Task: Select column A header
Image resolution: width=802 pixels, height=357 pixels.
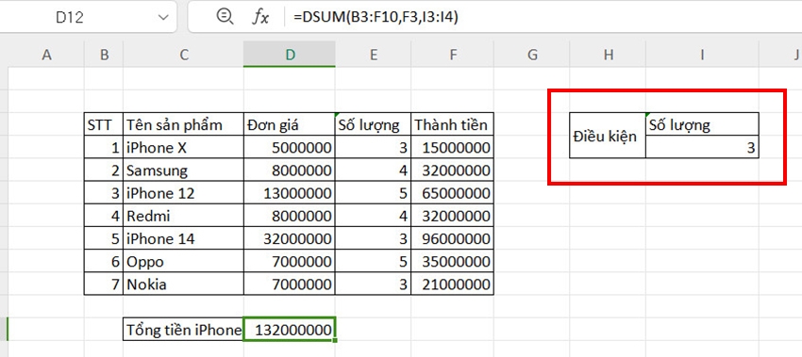Action: coord(46,55)
